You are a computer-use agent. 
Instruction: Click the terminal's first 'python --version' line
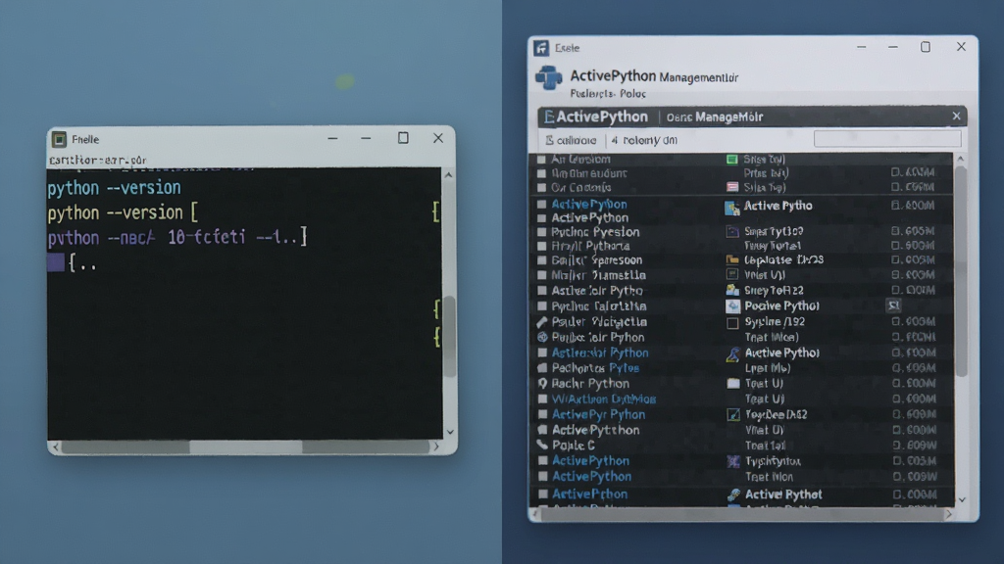(114, 188)
